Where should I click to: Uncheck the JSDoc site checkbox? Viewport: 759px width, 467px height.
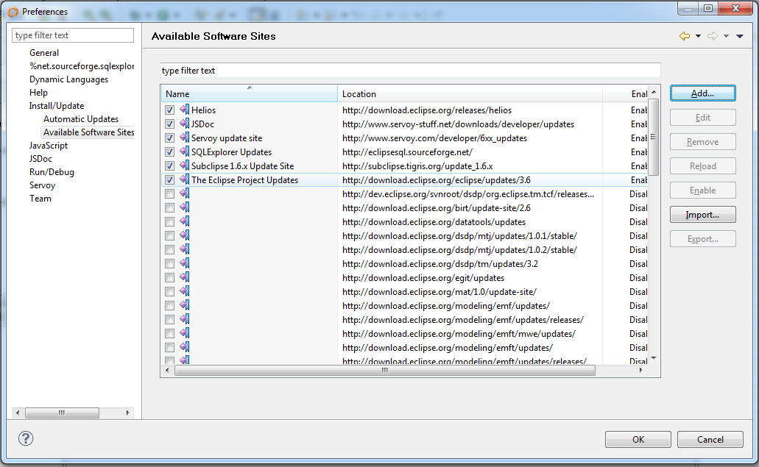coord(169,124)
